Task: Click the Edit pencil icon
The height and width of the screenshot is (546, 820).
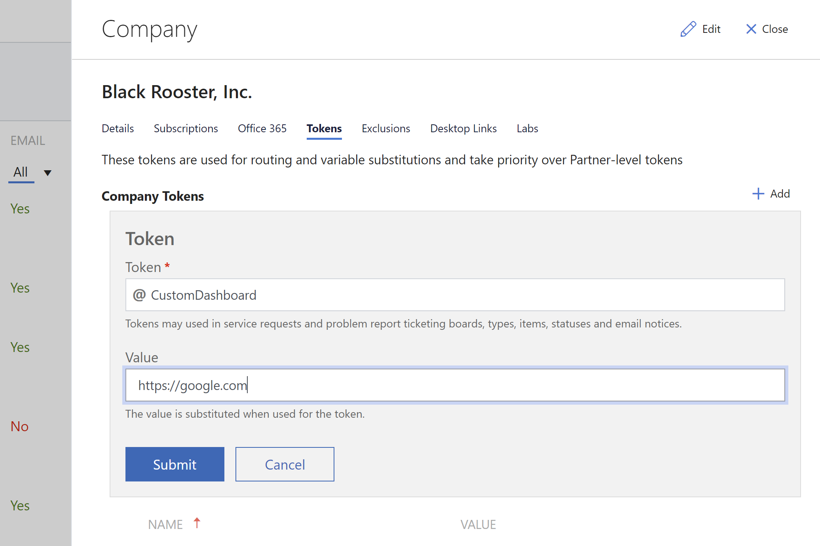Action: 688,29
